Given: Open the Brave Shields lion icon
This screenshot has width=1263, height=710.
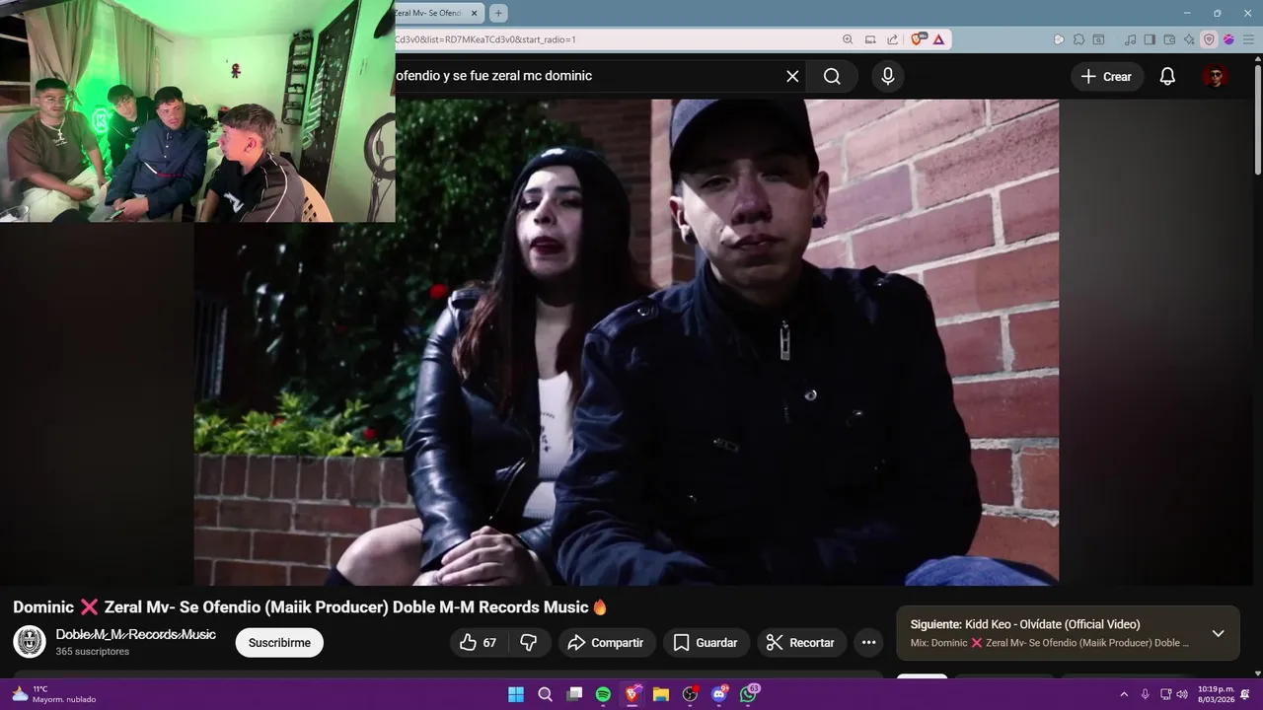Looking at the screenshot, I should coord(918,39).
